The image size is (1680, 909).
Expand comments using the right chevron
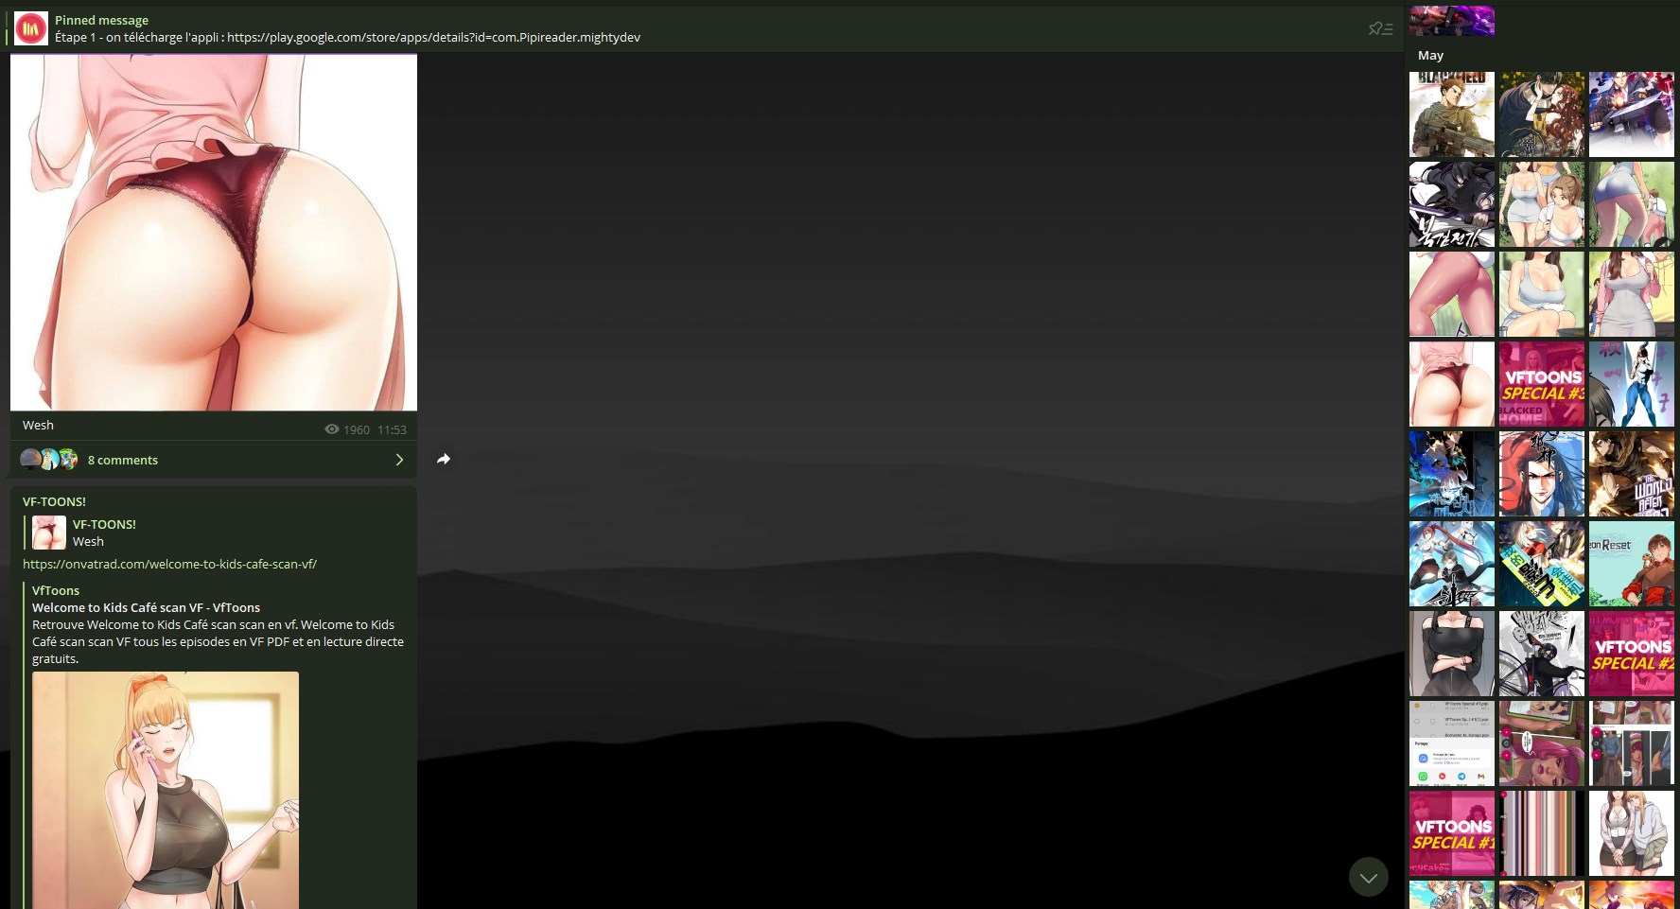tap(399, 460)
